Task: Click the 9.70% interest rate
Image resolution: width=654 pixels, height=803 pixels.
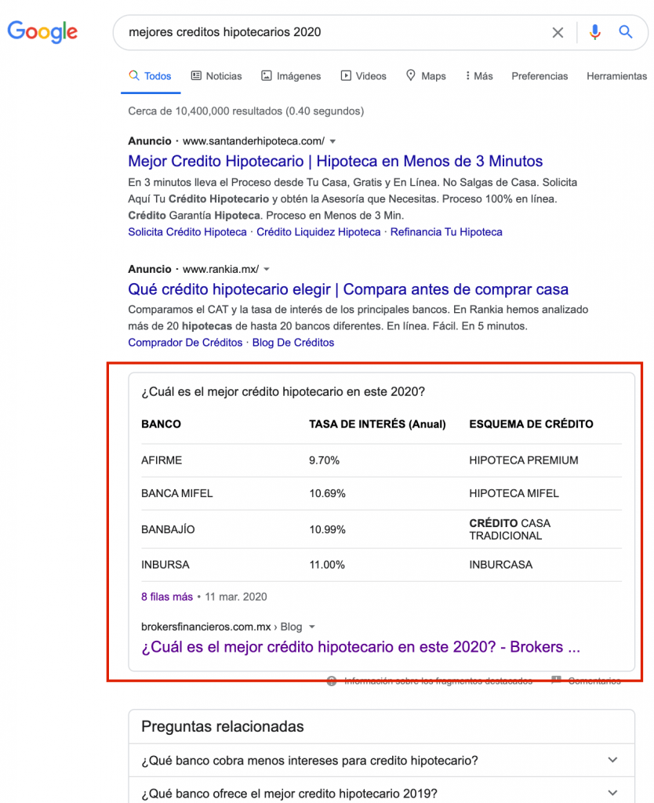Action: click(x=324, y=460)
